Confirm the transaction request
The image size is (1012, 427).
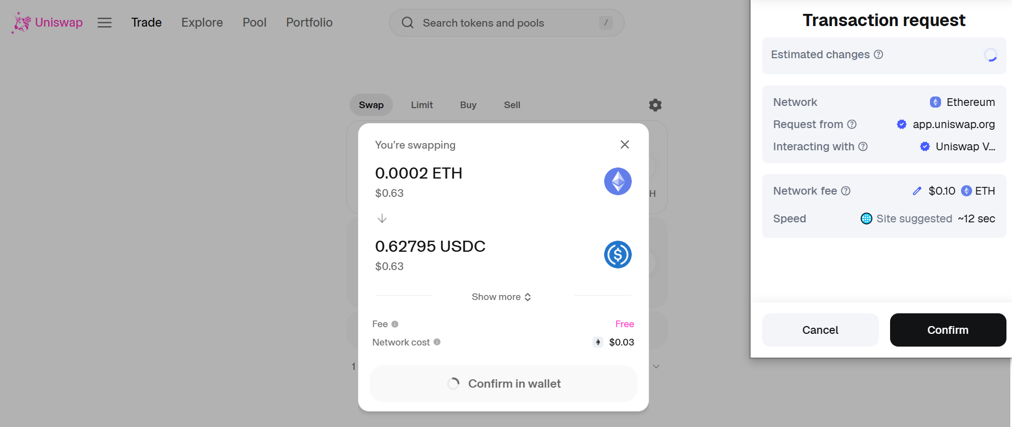point(948,330)
